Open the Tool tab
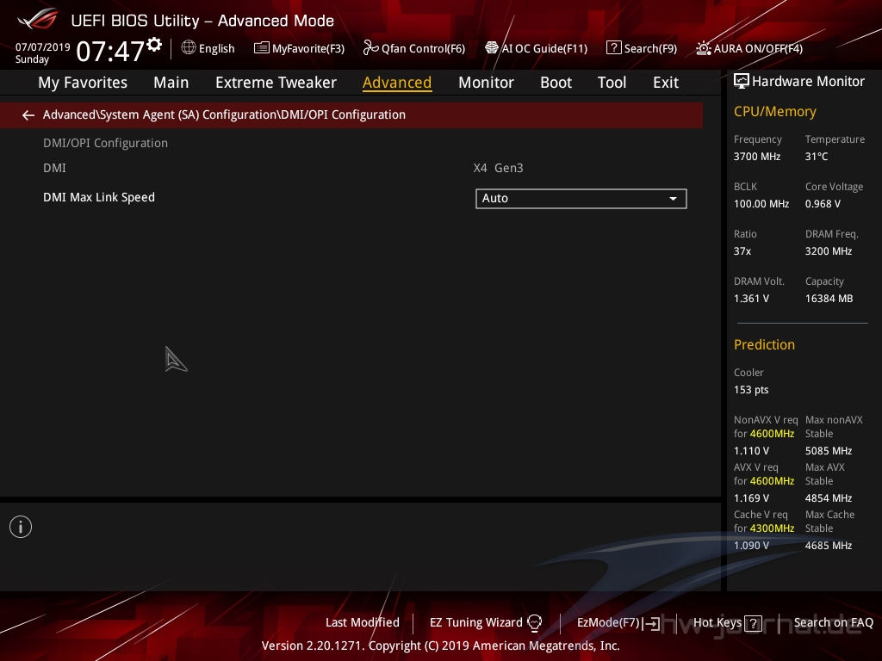The width and height of the screenshot is (882, 661). click(612, 83)
